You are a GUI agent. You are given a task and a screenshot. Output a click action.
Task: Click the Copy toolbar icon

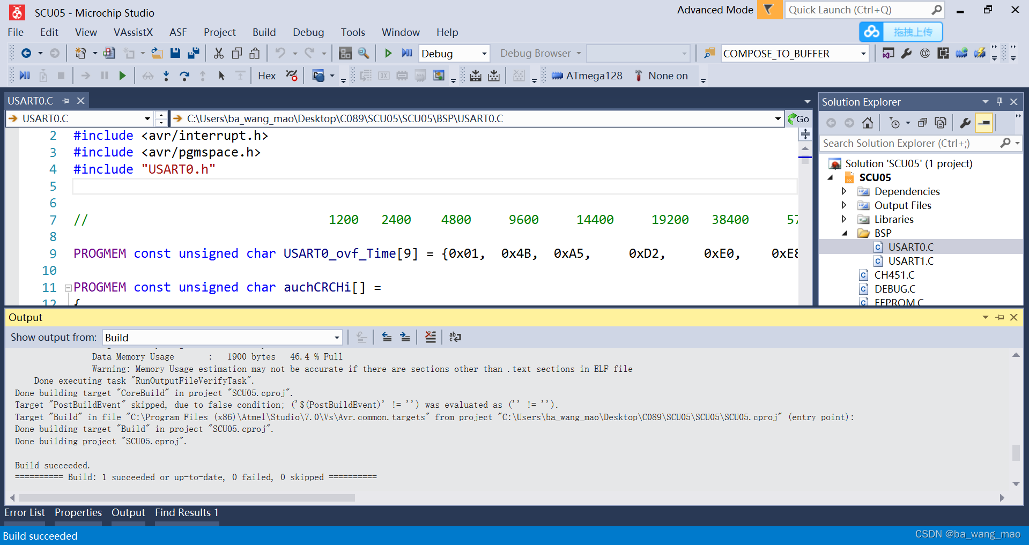(236, 53)
